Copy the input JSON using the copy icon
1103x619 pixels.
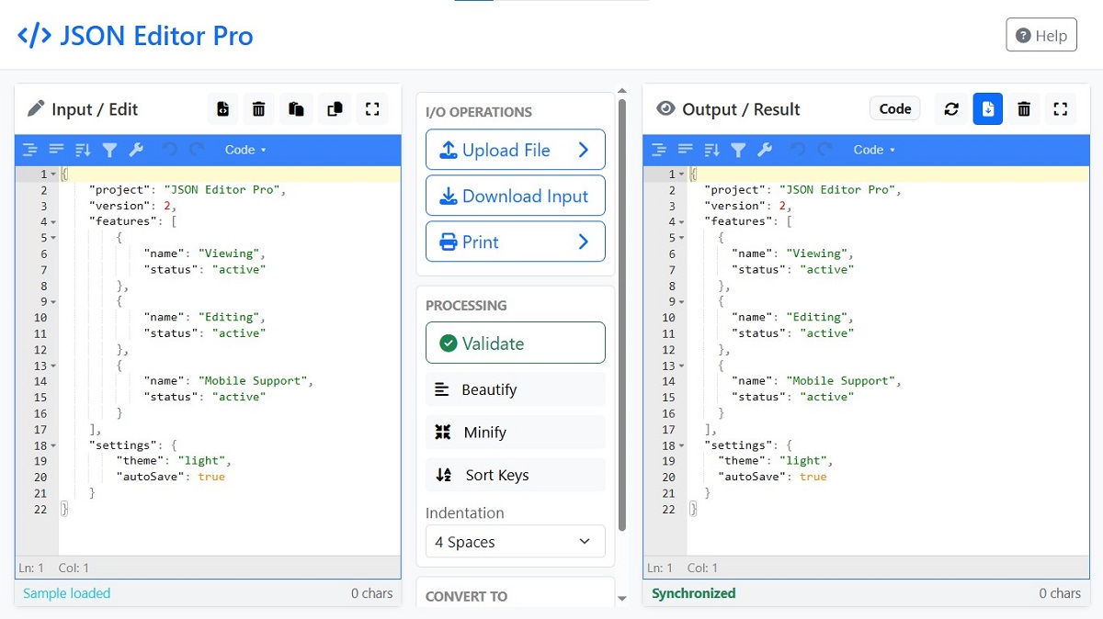334,108
